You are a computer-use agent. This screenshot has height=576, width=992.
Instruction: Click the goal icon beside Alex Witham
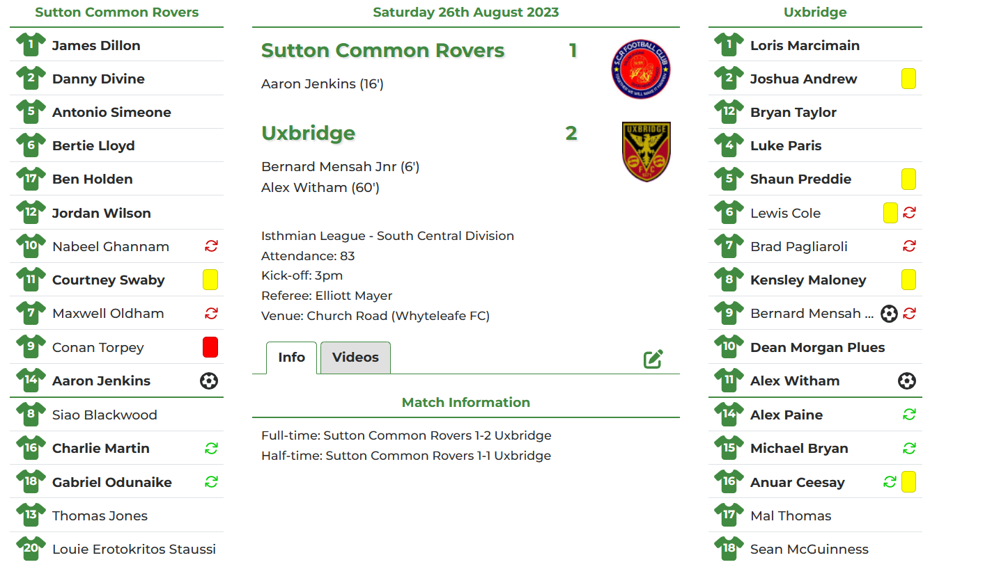907,381
